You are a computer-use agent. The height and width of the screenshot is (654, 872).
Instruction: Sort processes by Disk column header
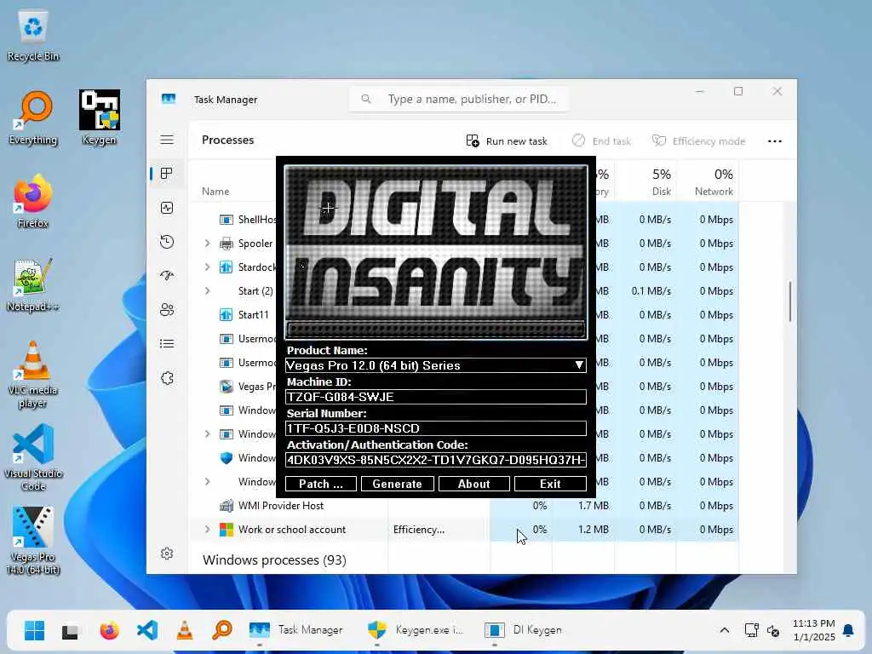645,182
